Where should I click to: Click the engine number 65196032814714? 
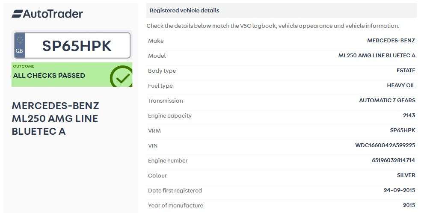393,160
